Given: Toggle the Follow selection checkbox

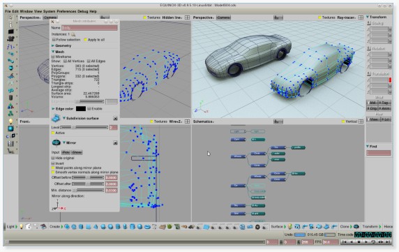Looking at the screenshot, I should click(x=54, y=40).
